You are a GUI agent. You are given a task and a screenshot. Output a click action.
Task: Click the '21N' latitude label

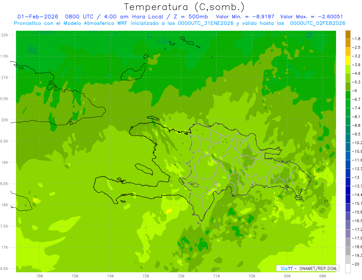tap(5, 78)
